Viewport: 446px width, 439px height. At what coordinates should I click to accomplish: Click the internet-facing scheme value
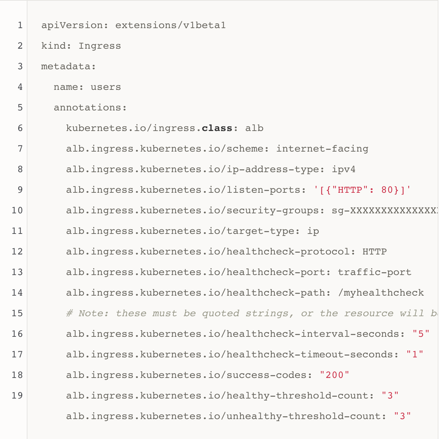(x=322, y=149)
